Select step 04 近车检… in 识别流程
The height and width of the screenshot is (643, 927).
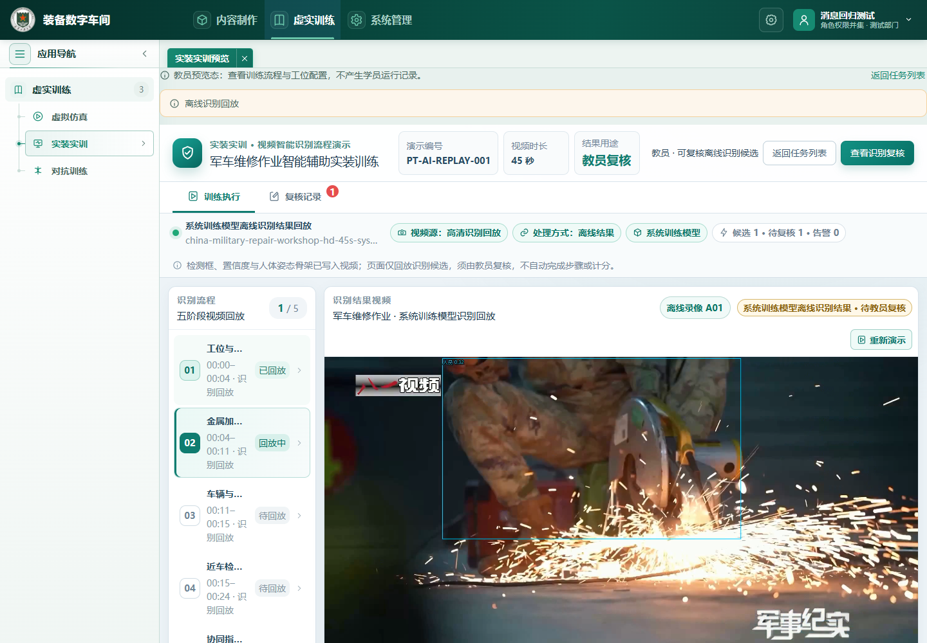point(242,588)
